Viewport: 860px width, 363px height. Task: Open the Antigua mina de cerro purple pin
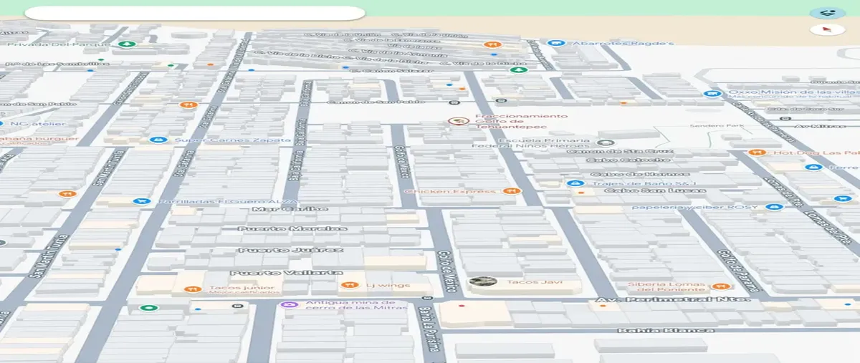tap(290, 304)
